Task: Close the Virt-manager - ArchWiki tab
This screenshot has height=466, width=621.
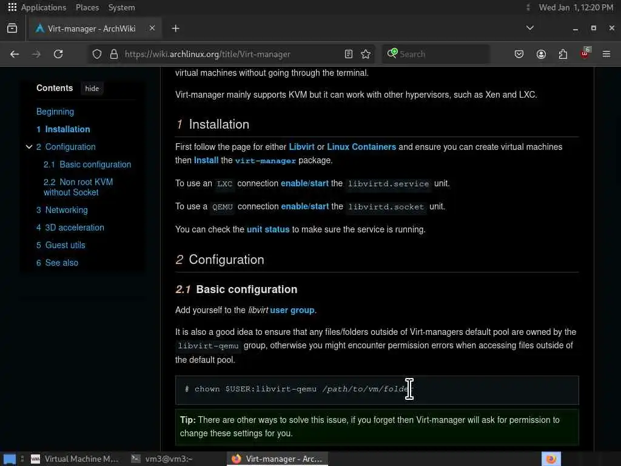Action: (x=152, y=28)
